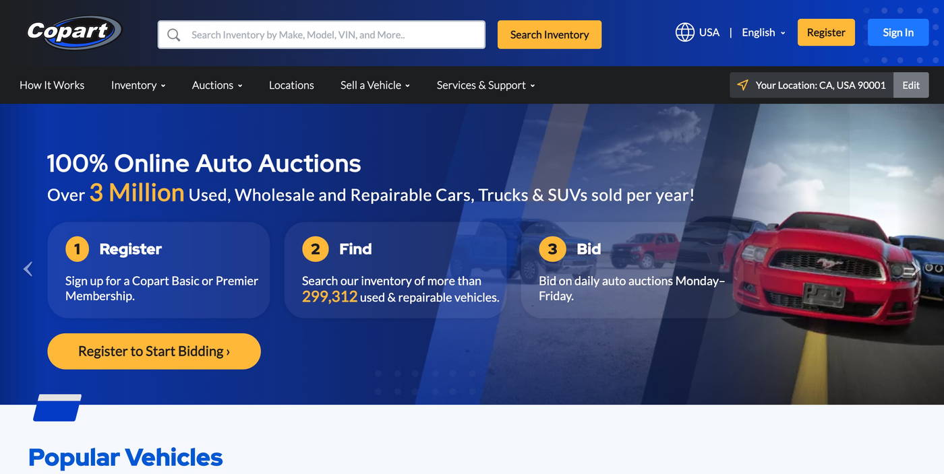
Task: Select Locations from the navigation bar
Action: [x=291, y=85]
